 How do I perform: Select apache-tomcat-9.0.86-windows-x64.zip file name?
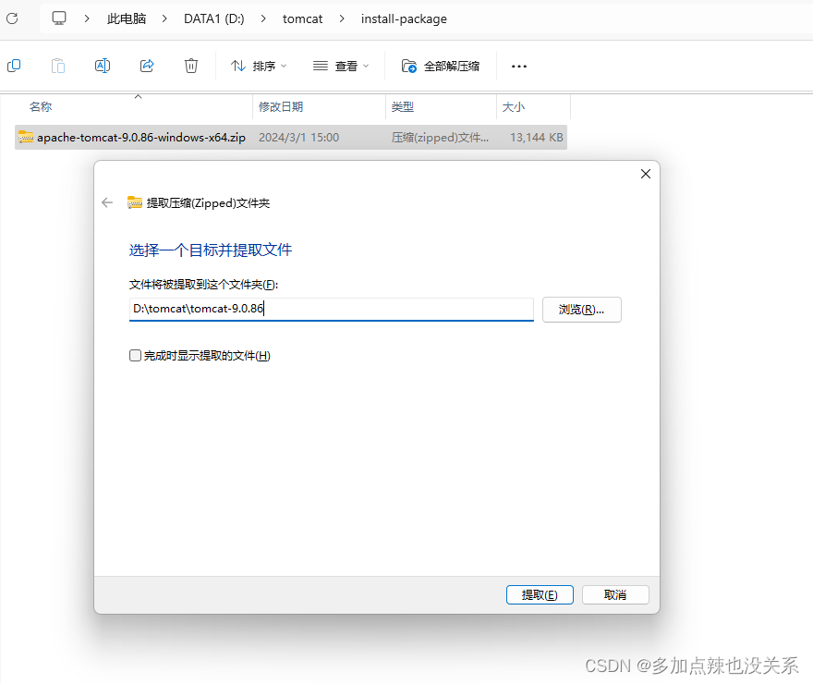[x=141, y=138]
